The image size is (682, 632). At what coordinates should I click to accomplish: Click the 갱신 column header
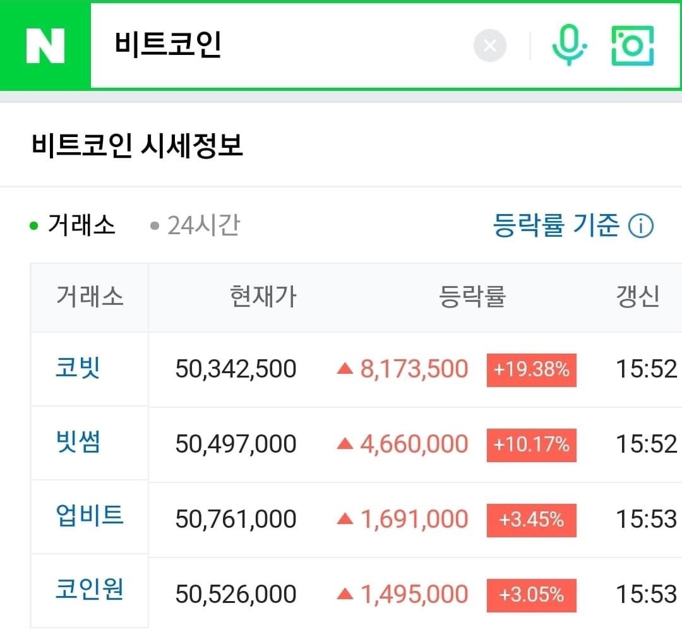(638, 297)
